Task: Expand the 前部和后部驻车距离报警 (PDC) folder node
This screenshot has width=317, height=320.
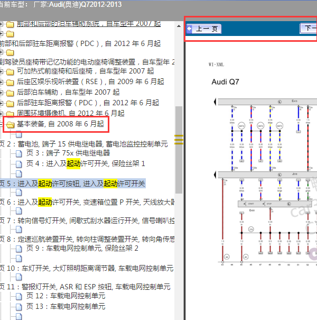Action: pos(1,34)
